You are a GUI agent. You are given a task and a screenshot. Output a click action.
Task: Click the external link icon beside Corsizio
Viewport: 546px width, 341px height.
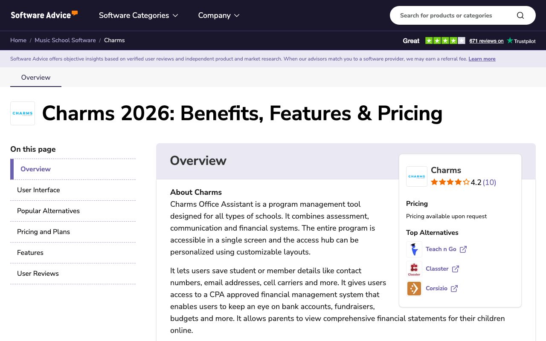454,289
